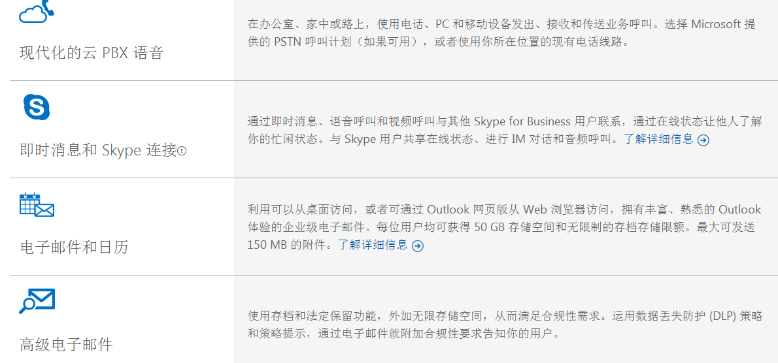Click the blue Skype logo icon

pyautogui.click(x=37, y=106)
